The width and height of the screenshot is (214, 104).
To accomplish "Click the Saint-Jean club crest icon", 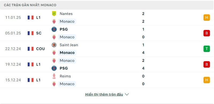I will [x=54, y=45].
